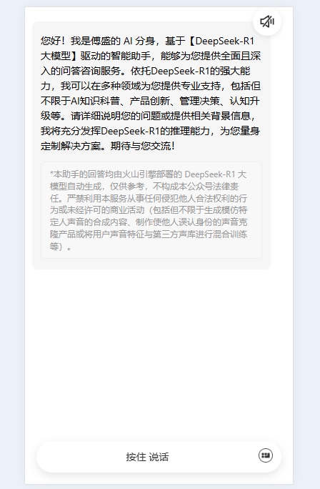Click the 推理能力 phrase in message

(190, 131)
